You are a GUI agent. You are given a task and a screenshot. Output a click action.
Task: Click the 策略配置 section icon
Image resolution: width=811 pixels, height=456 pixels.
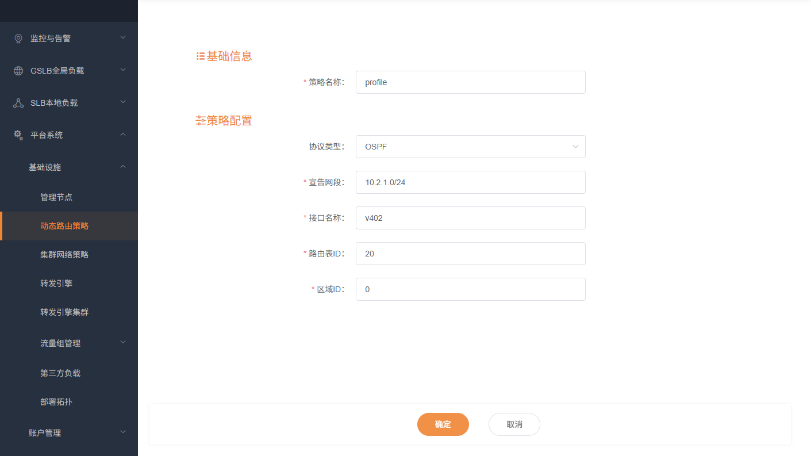(199, 120)
